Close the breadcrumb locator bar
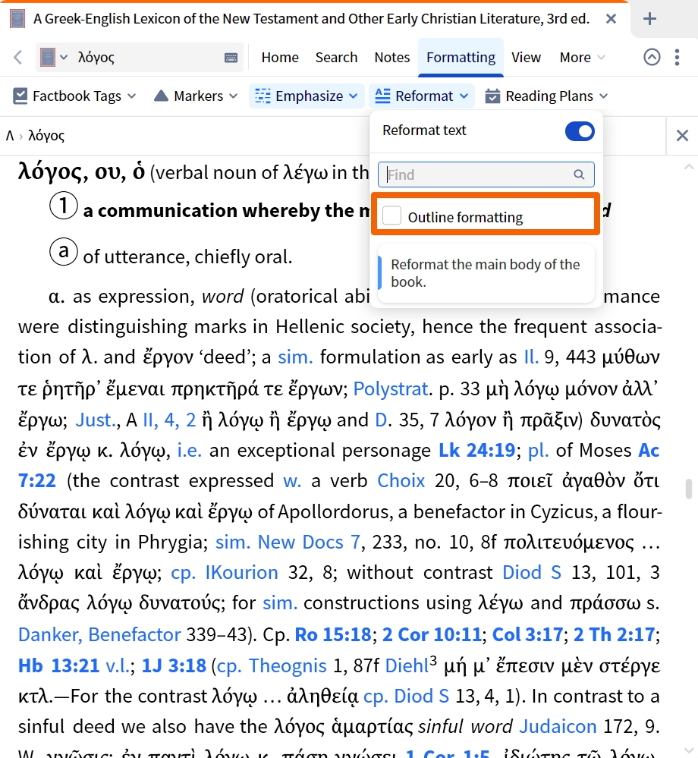 (682, 135)
